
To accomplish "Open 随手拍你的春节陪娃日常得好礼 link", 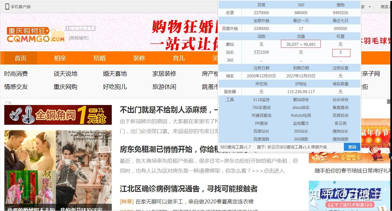I will (353, 171).
